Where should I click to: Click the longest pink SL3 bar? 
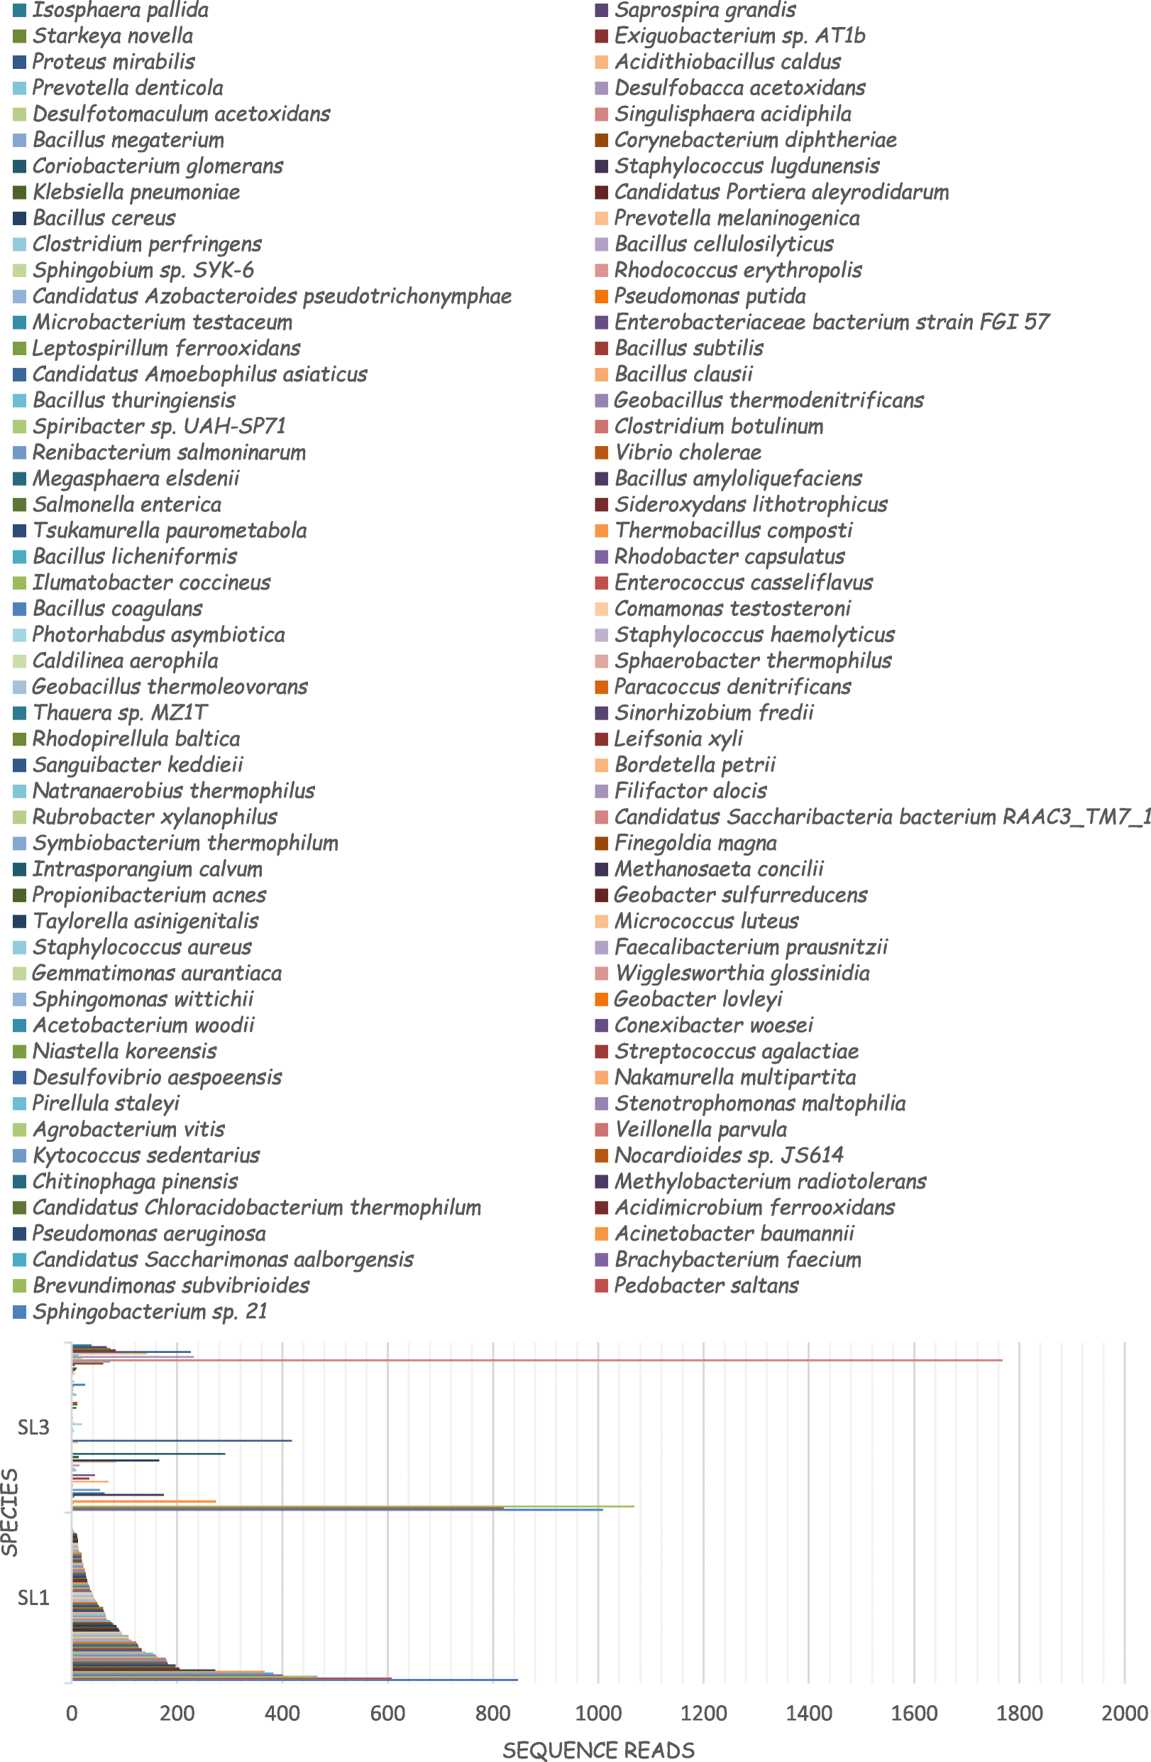pyautogui.click(x=538, y=1360)
